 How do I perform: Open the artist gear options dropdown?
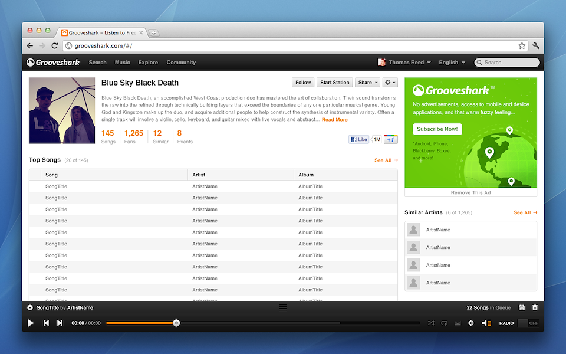pos(390,83)
